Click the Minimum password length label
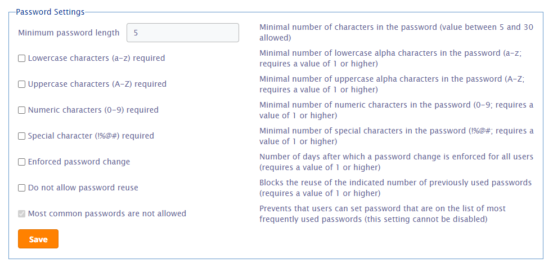 [69, 33]
